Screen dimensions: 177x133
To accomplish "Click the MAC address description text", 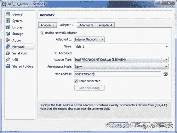I will [x=104, y=107].
